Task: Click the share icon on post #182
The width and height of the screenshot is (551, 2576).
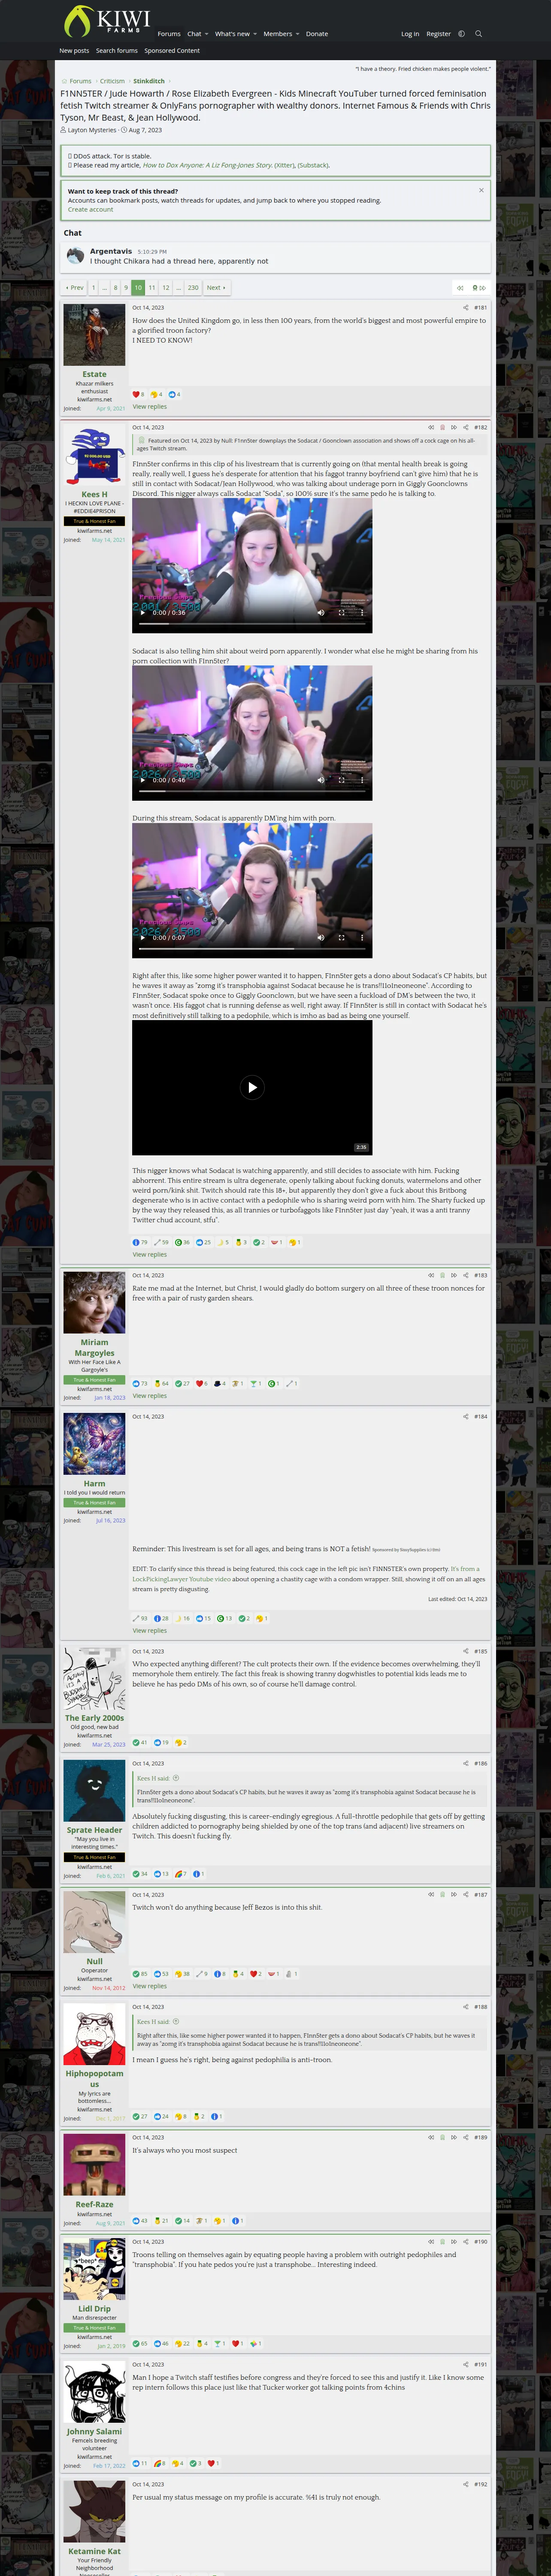Action: [465, 427]
